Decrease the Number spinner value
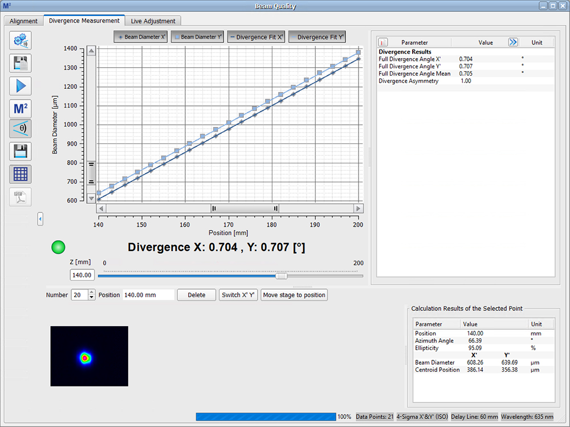This screenshot has width=570, height=427. click(92, 297)
